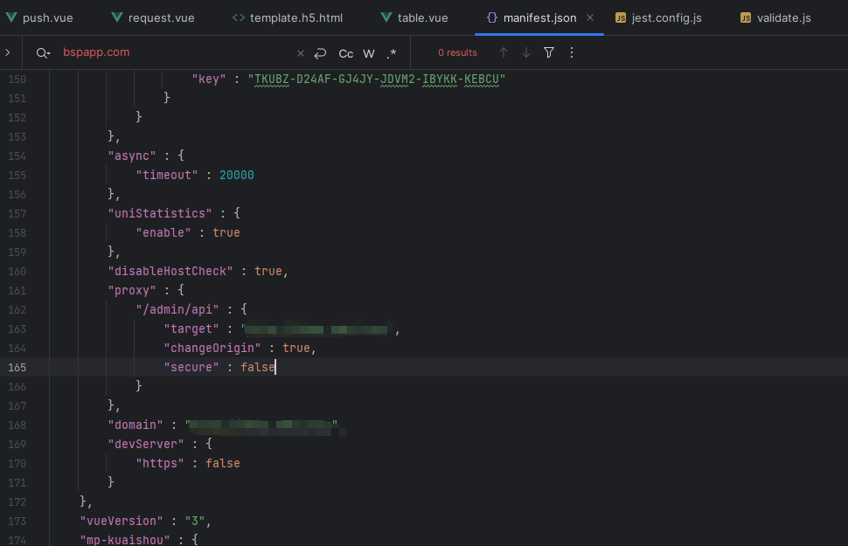Click the "secure" key
848x546 pixels.
pyautogui.click(x=191, y=368)
